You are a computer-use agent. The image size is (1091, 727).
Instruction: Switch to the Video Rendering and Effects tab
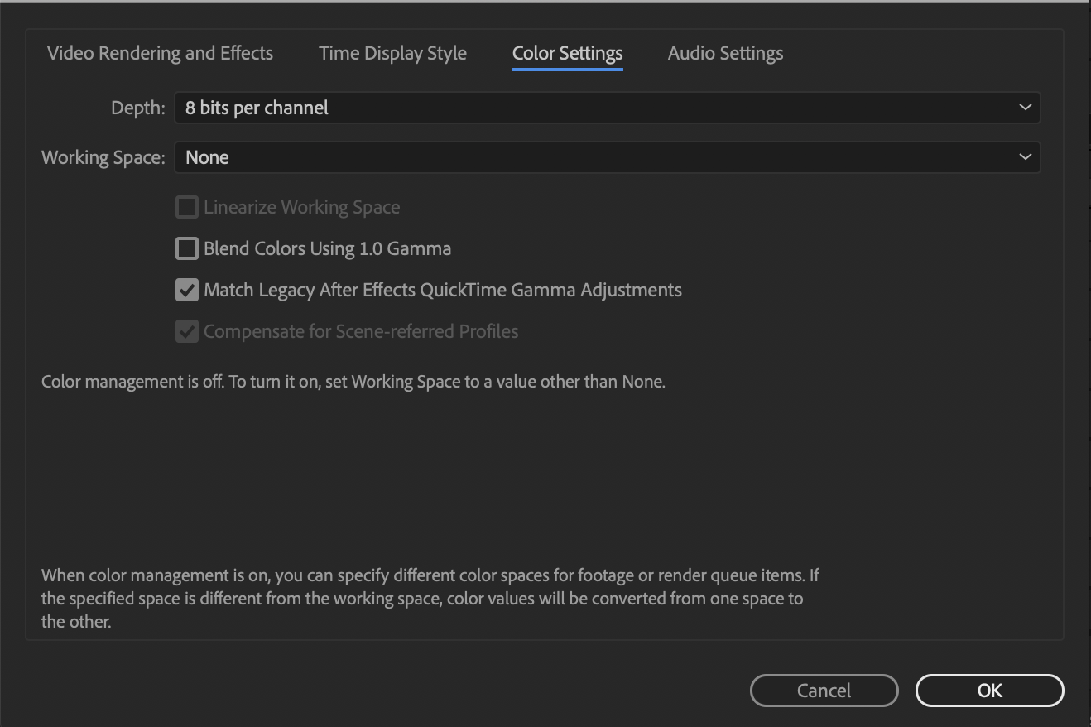159,52
